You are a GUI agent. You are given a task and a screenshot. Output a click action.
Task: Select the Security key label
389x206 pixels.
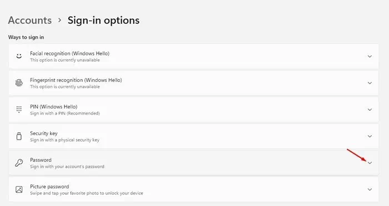click(x=44, y=133)
